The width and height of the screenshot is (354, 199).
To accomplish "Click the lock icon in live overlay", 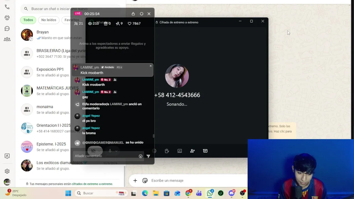I will tap(133, 14).
